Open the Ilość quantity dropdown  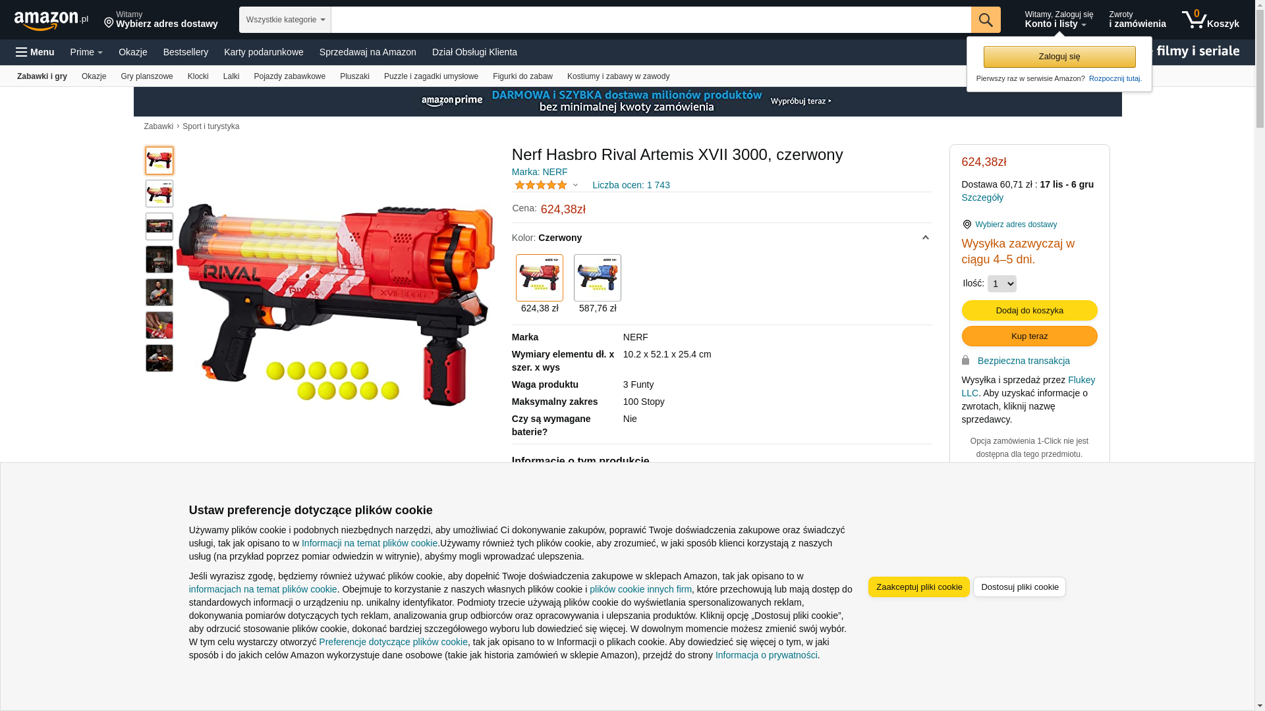[x=1002, y=284]
